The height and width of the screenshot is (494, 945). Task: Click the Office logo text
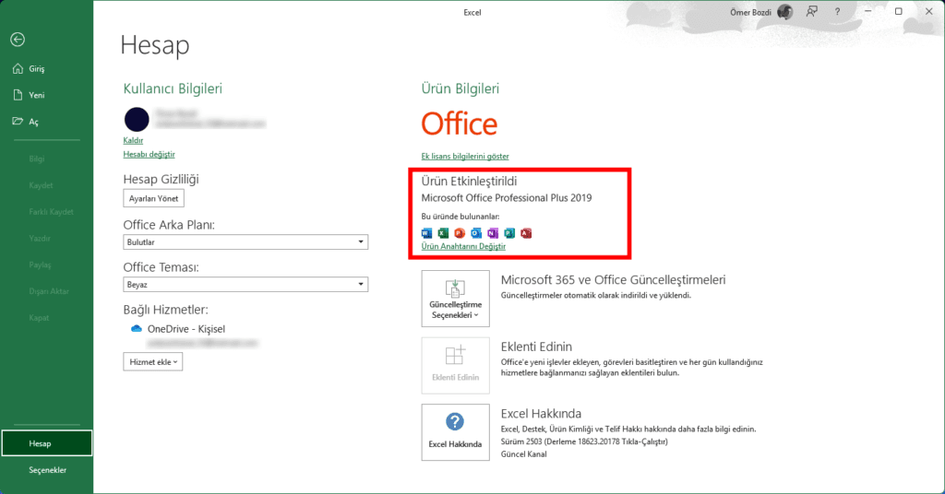pyautogui.click(x=460, y=123)
